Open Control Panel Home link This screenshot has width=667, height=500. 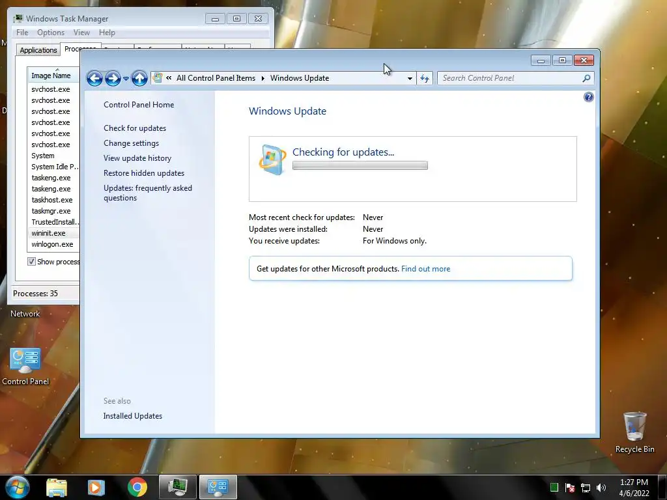pyautogui.click(x=139, y=105)
